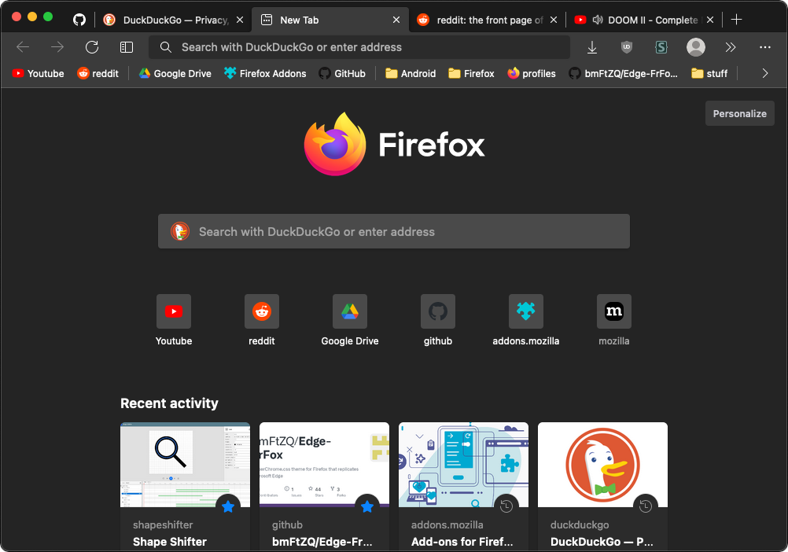Click bookmark star on Edge-FrFox card
This screenshot has height=552, width=788.
(367, 506)
